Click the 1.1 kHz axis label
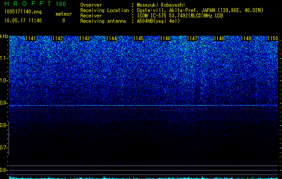 coord(4,58)
